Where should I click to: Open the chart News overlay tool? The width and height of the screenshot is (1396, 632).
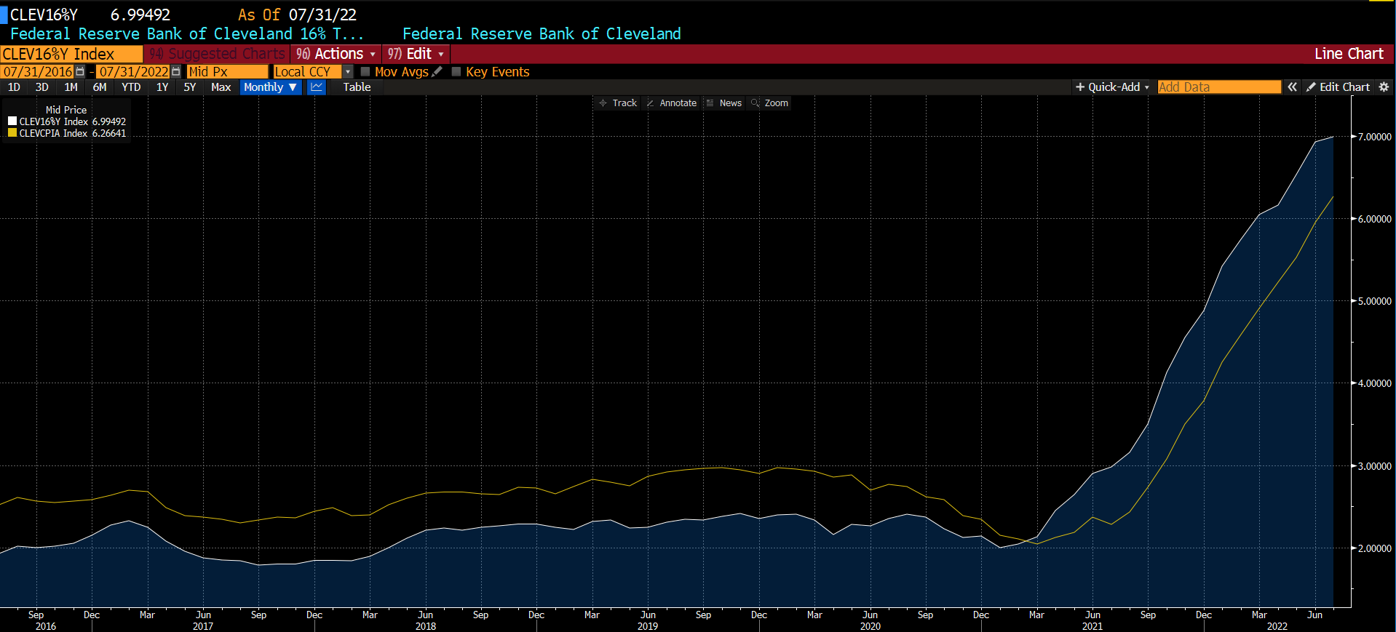[723, 103]
